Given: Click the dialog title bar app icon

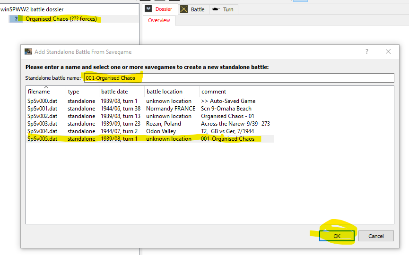Looking at the screenshot, I should (x=28, y=51).
